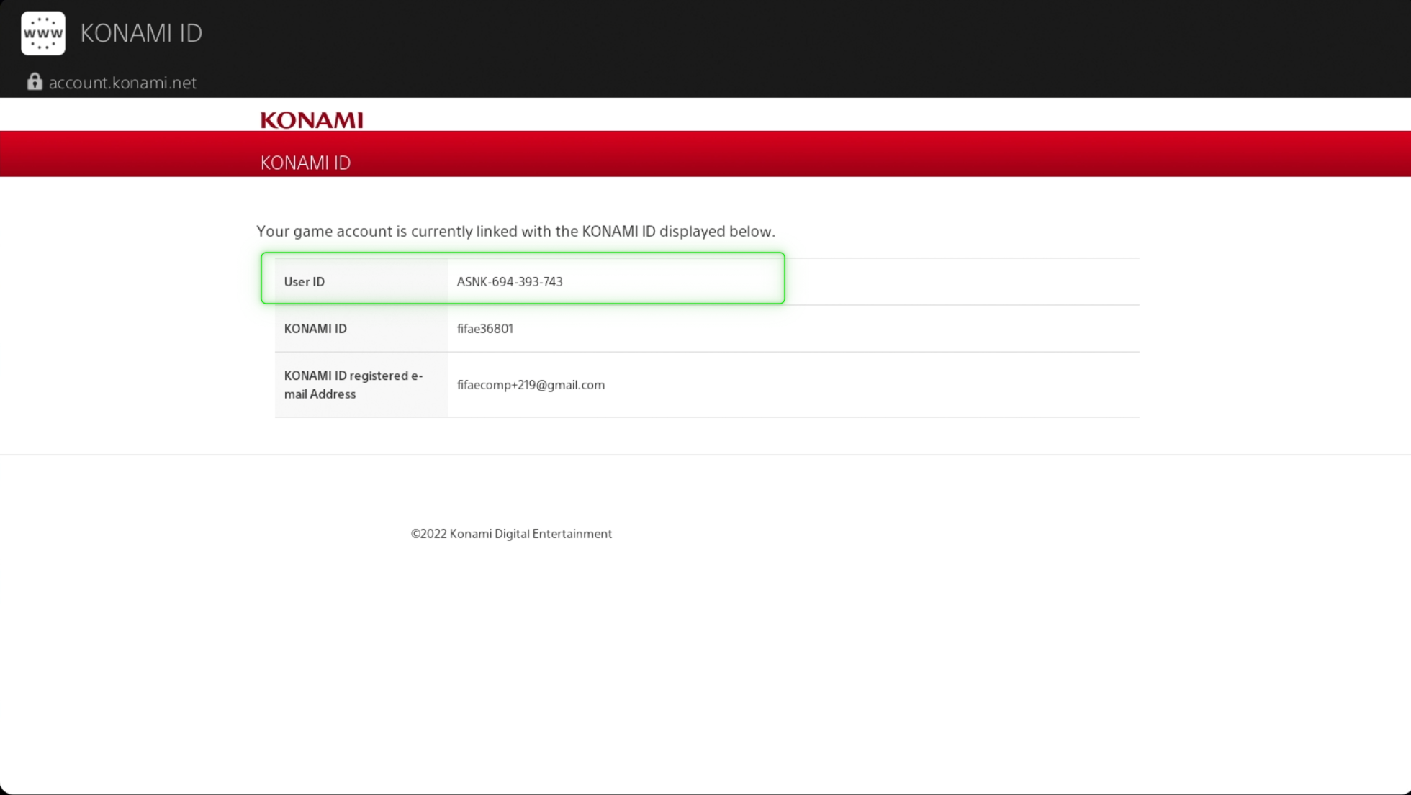Click the account.konami.net address bar
1411x795 pixels.
coord(122,82)
